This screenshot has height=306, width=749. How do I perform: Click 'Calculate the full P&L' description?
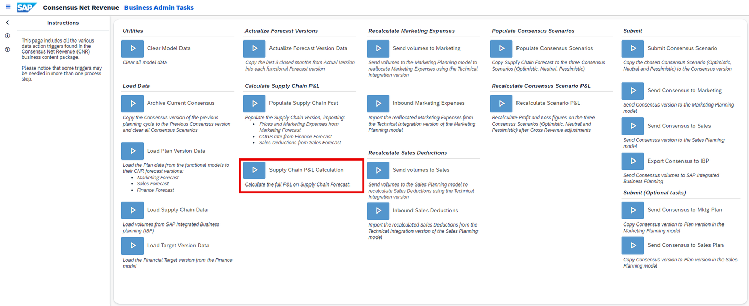click(x=298, y=185)
